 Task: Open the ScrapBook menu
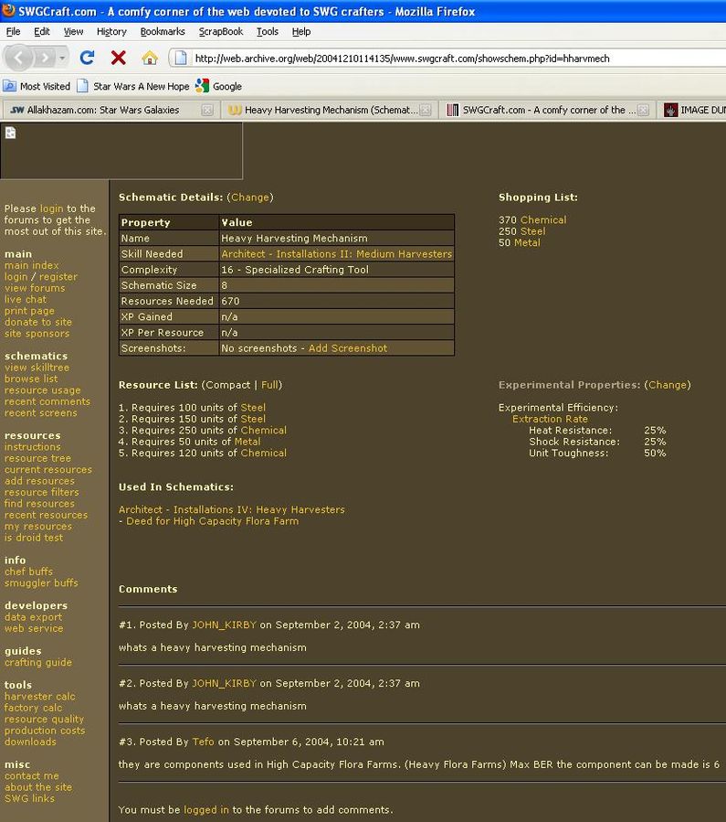coord(221,31)
